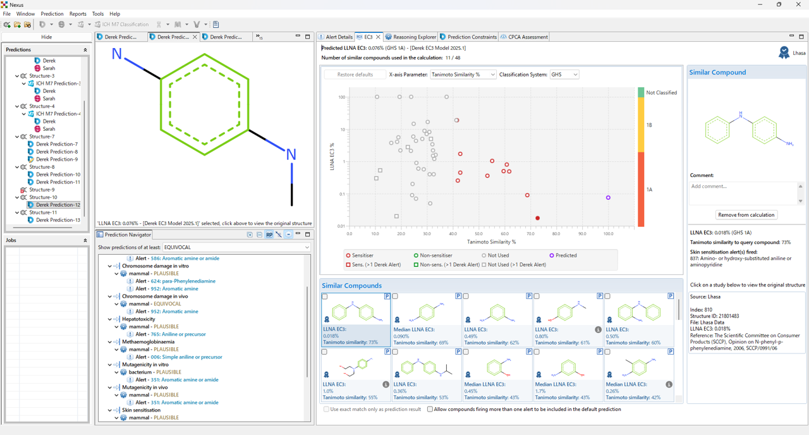This screenshot has height=435, width=809.
Task: Enable allowing compounds firing multiple alerts
Action: (430, 409)
